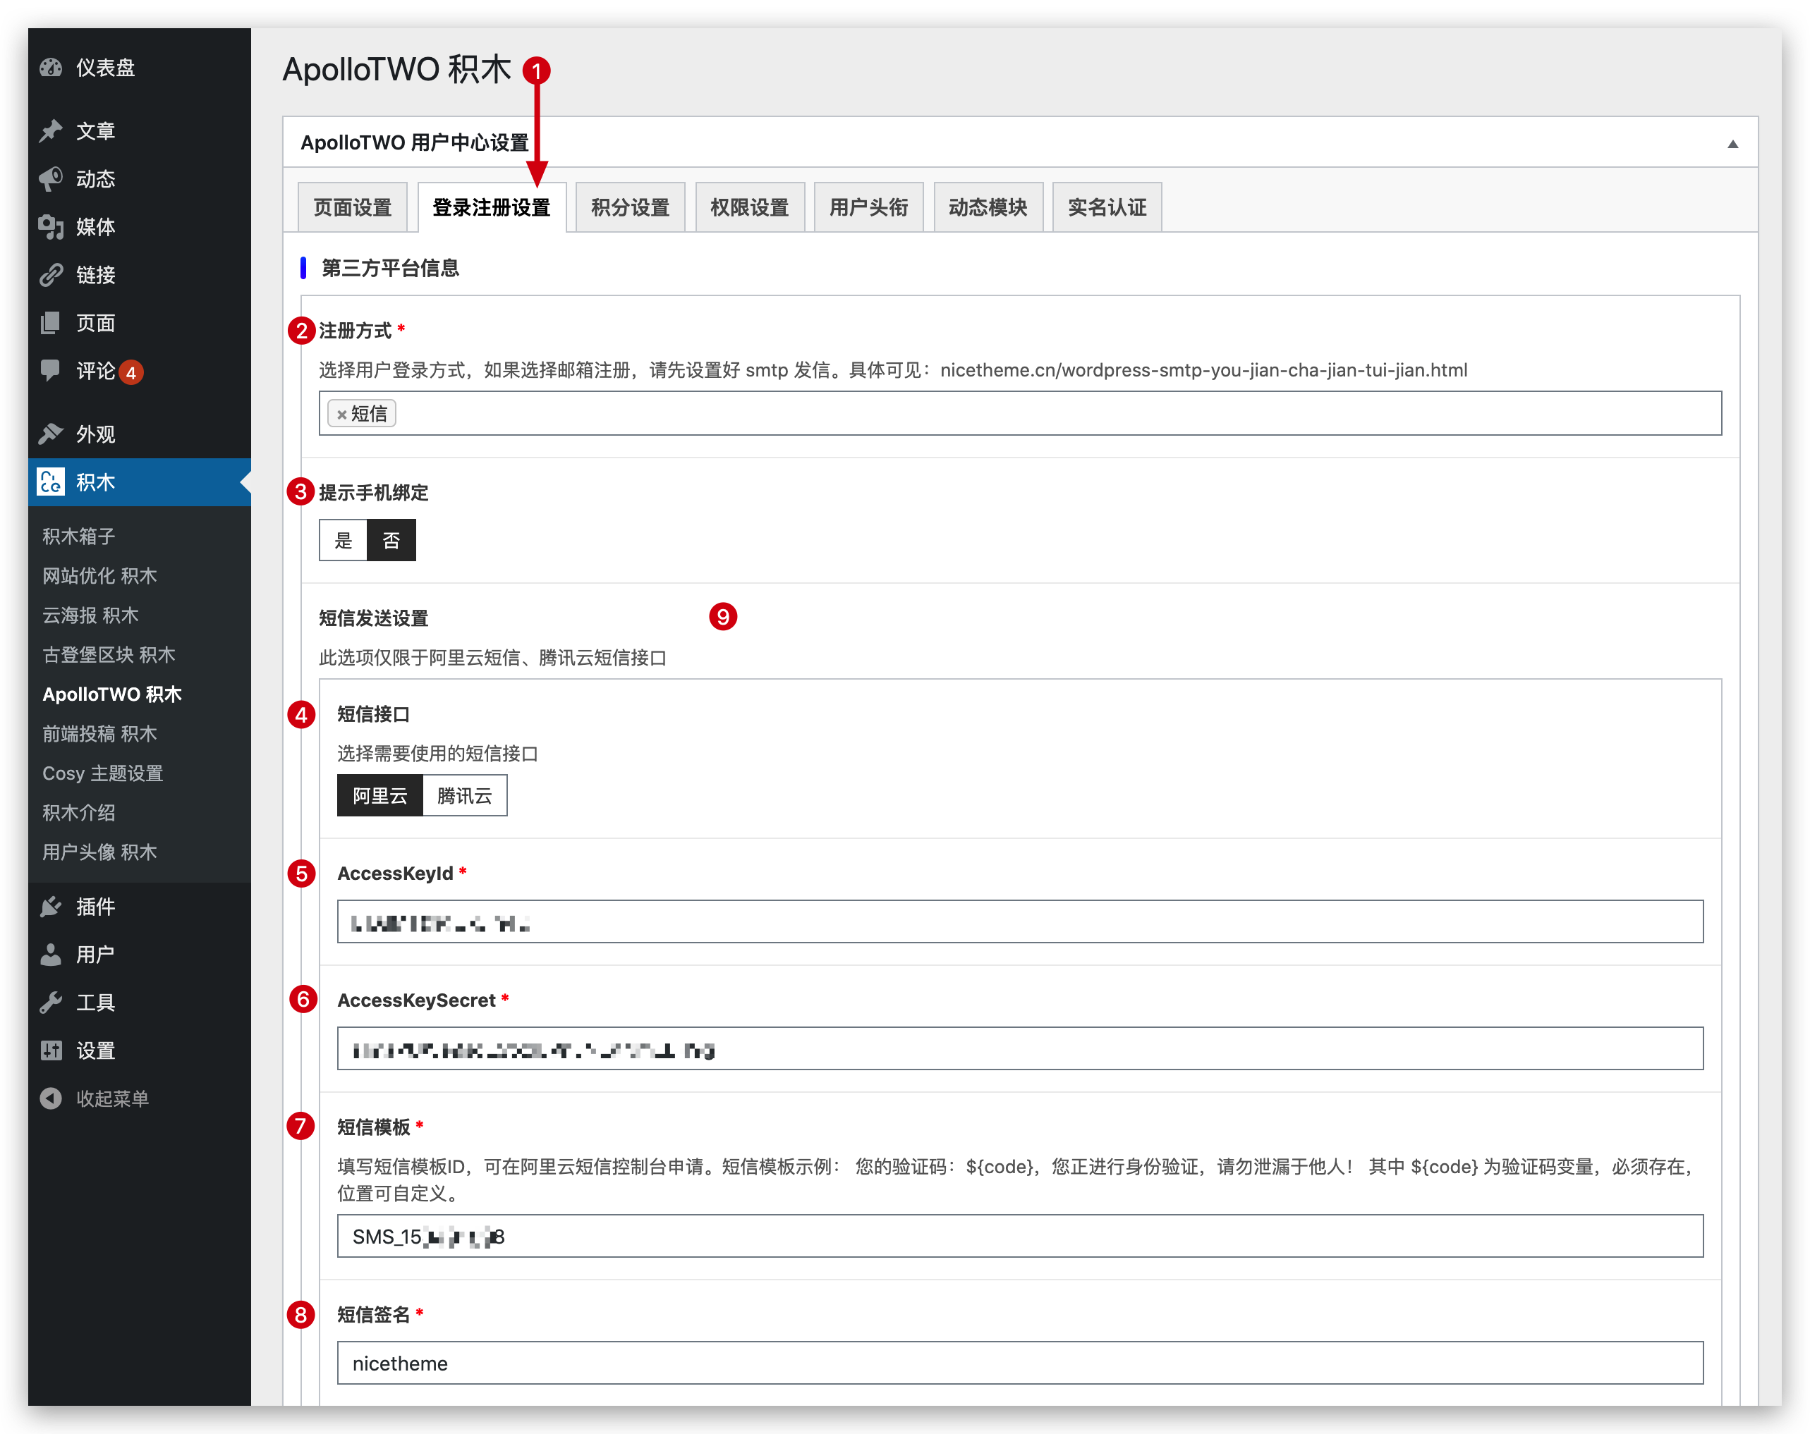Switch to the 页面设置 tab
This screenshot has height=1434, width=1810.
click(x=353, y=207)
